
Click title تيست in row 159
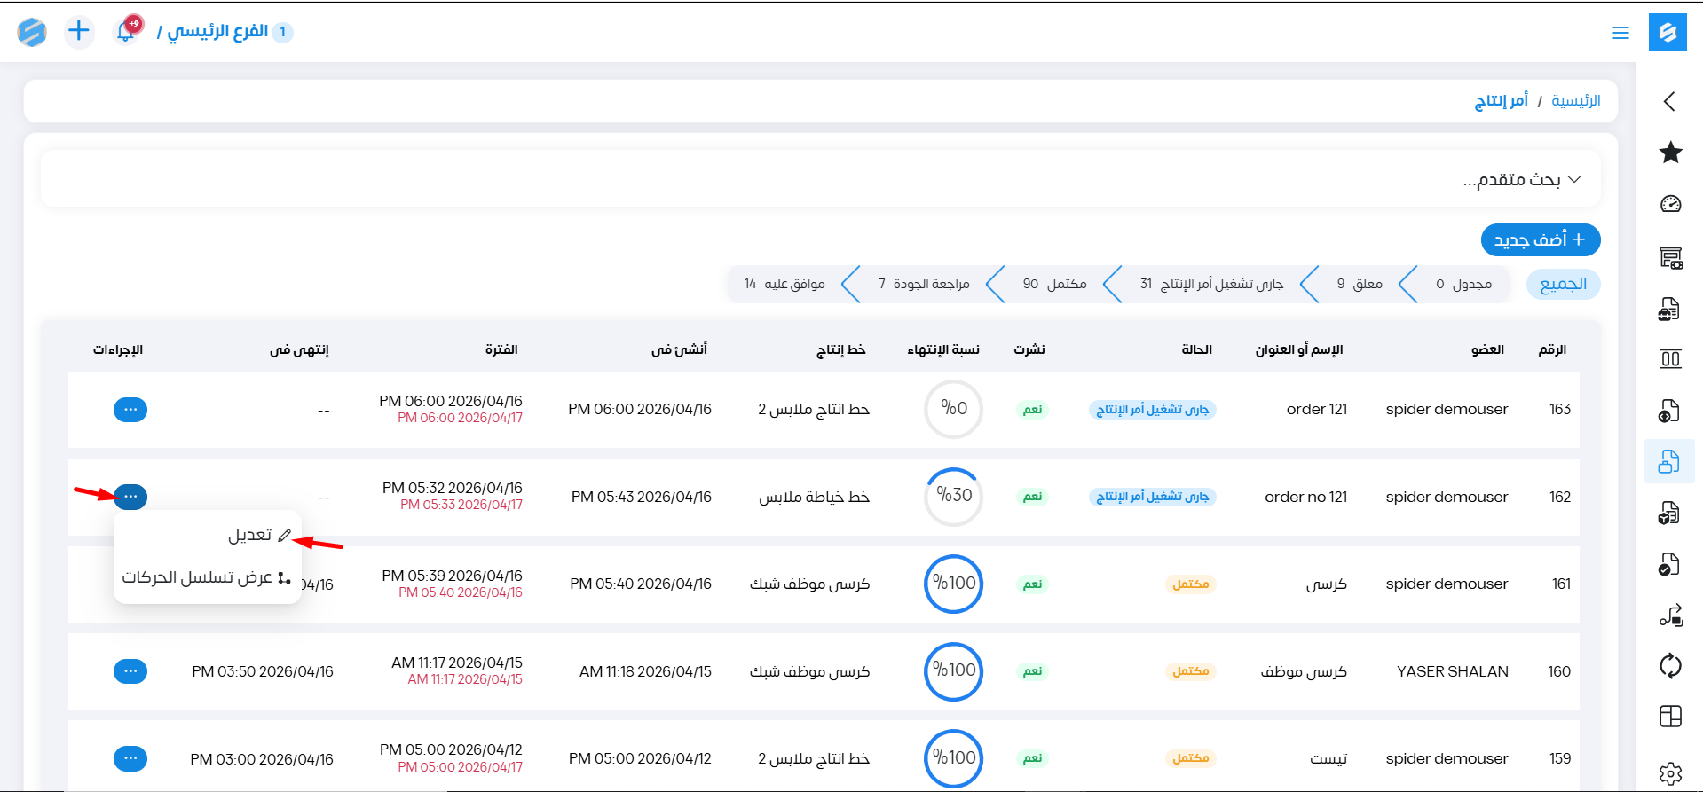(x=1328, y=759)
